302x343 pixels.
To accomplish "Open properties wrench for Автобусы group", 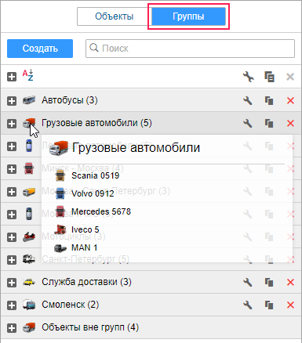I will [x=247, y=100].
